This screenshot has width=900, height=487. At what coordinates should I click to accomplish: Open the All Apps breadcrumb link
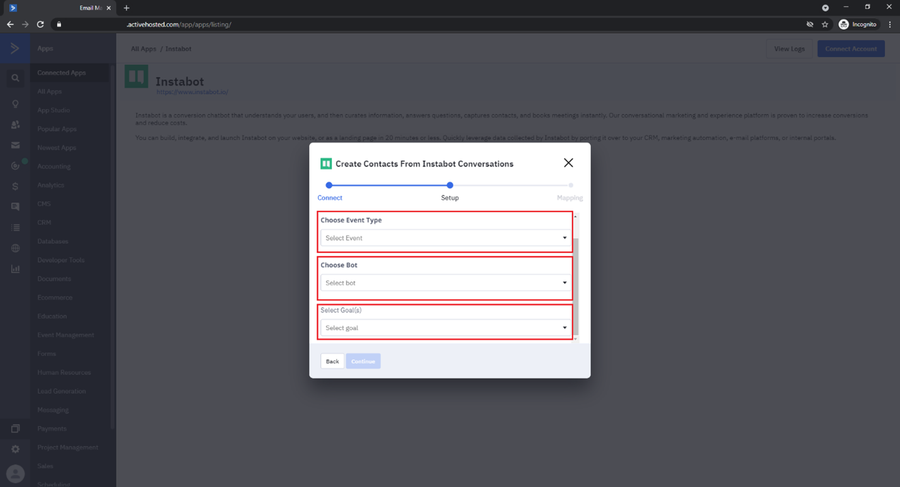coord(143,48)
